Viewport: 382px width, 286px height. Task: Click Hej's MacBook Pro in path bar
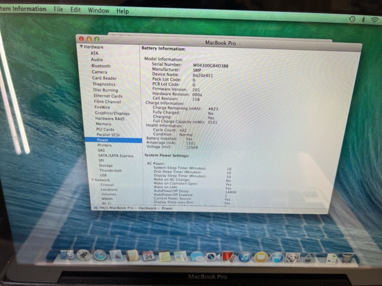coord(116,208)
